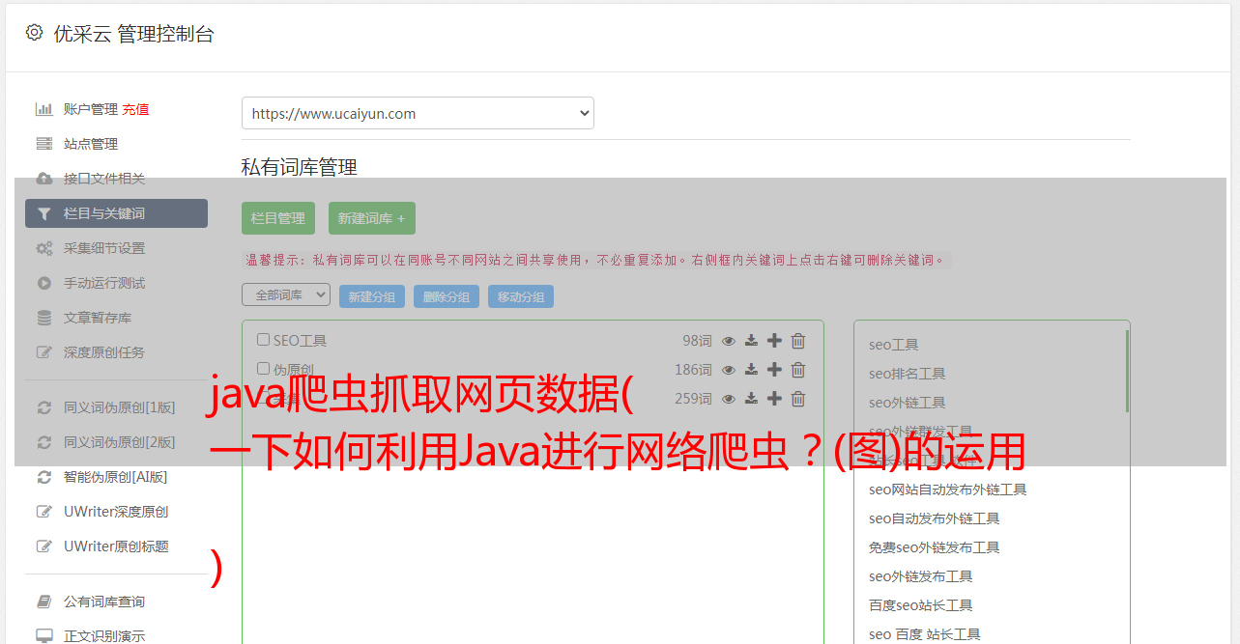Viewport: 1240px width, 644px height.
Task: Click the SEO工具 library name
Action: (300, 341)
